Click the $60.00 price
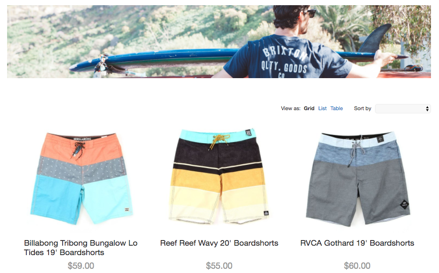This screenshot has width=439, height=273. click(357, 266)
